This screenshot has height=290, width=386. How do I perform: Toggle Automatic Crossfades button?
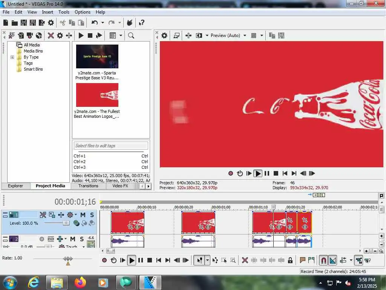332,260
